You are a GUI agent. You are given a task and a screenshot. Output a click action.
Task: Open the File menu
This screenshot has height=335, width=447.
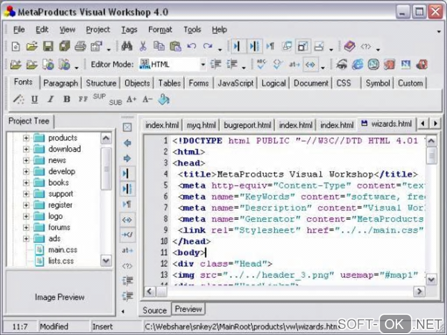coord(19,29)
